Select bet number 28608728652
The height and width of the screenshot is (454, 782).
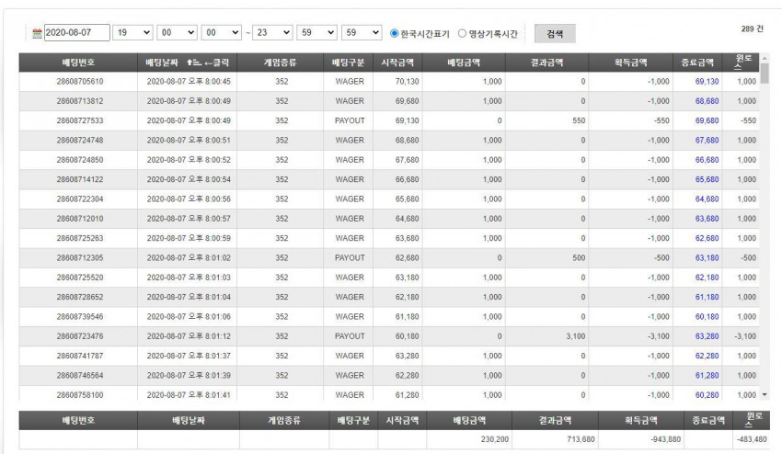pyautogui.click(x=80, y=297)
